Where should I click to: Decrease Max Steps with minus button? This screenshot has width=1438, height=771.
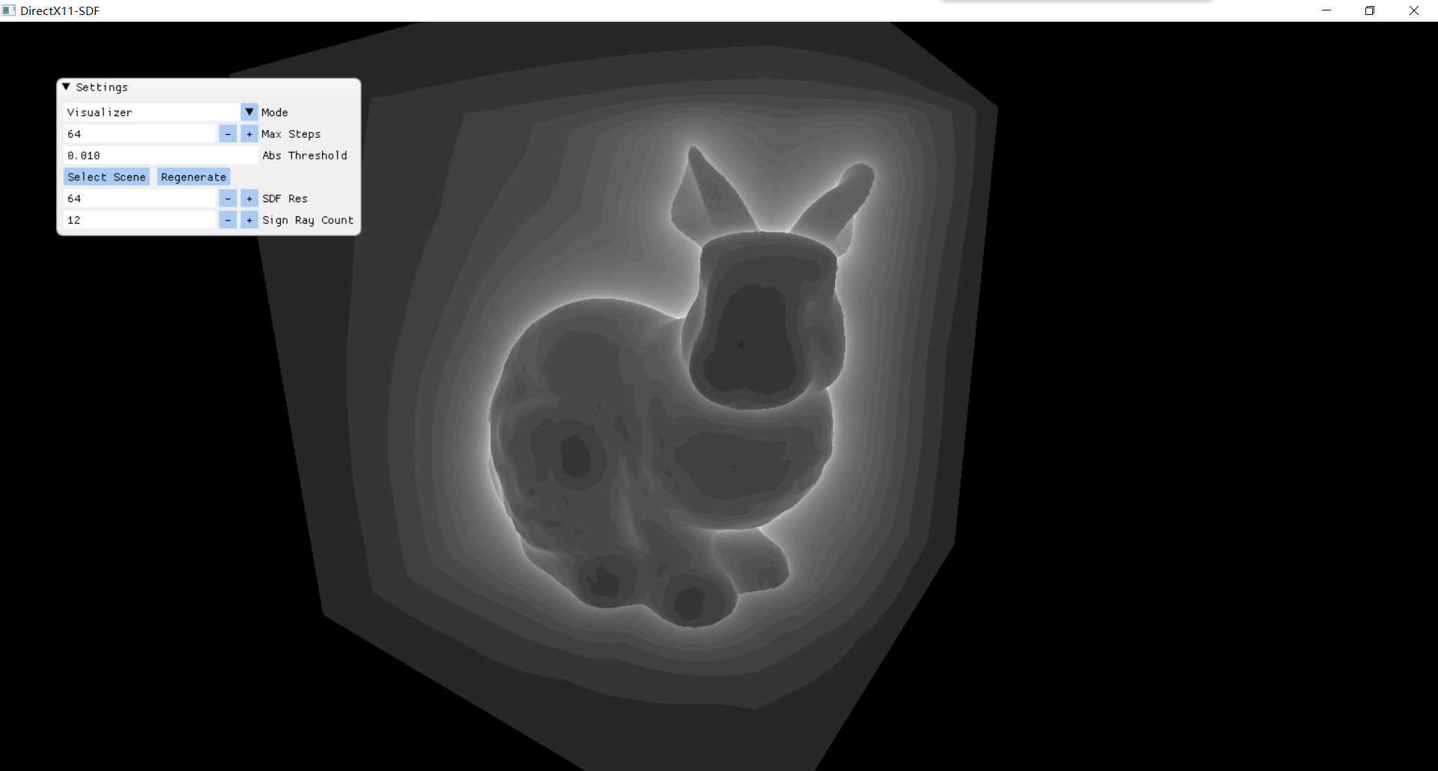(x=228, y=134)
